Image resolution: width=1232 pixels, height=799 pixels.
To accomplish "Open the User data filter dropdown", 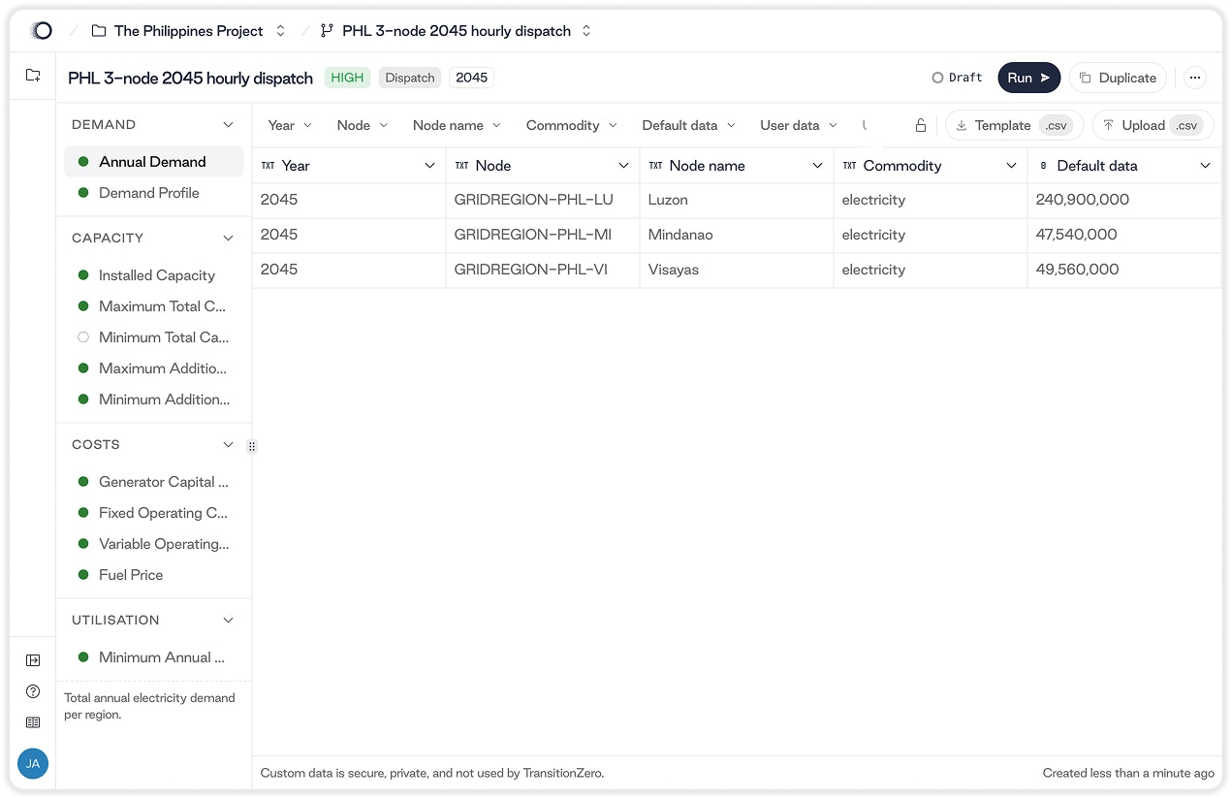I will pos(799,125).
